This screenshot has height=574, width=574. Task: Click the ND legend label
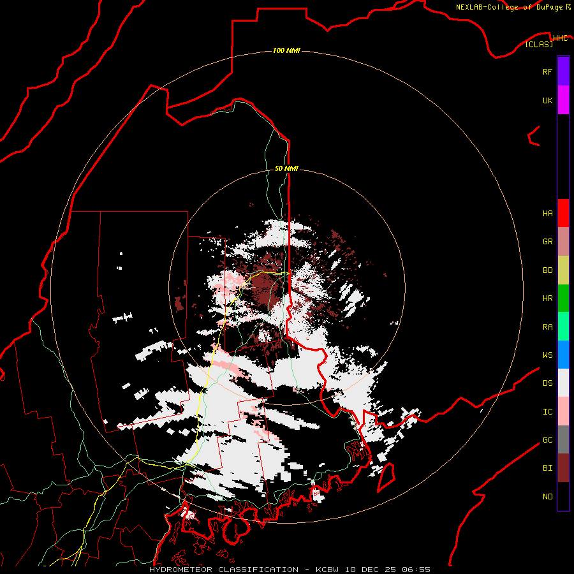point(547,497)
